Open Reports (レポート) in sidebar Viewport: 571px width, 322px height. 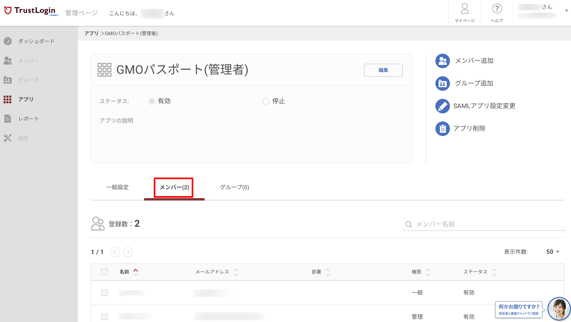click(28, 119)
